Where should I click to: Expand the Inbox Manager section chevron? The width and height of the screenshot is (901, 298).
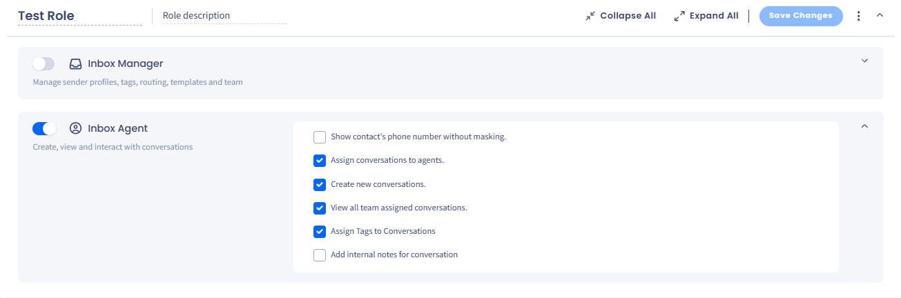click(864, 61)
